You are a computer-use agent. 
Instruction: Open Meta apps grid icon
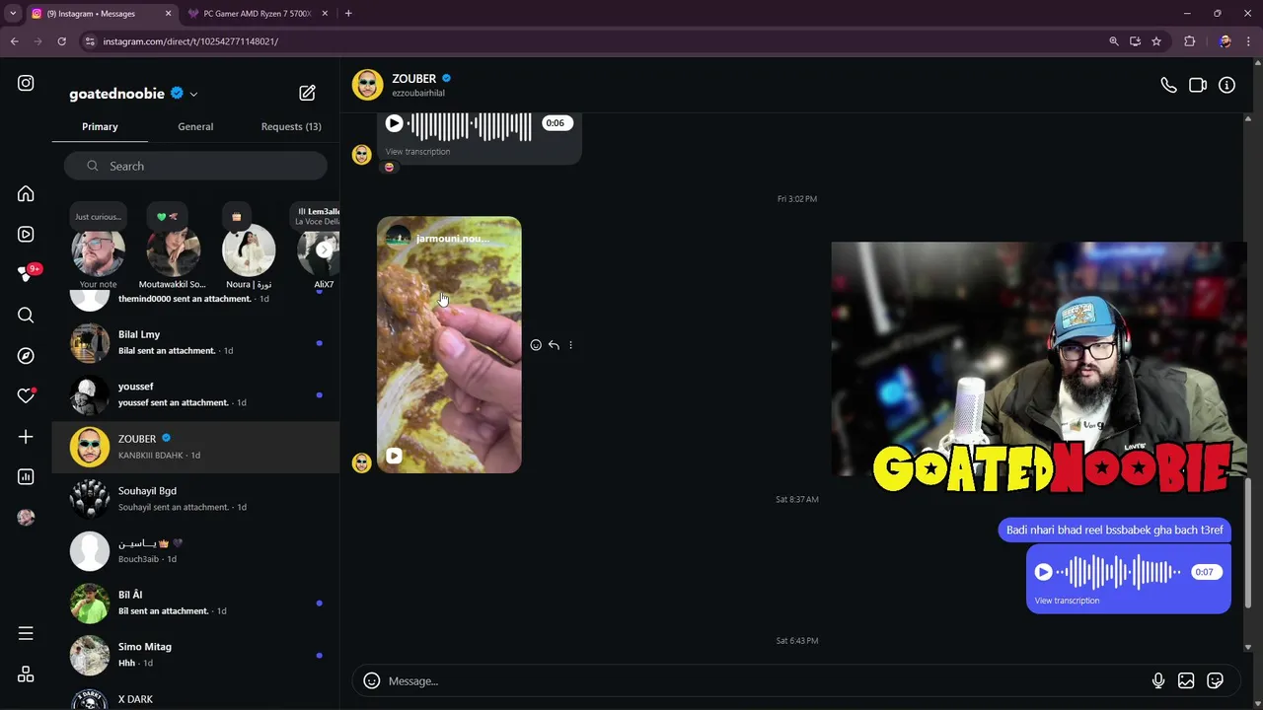pos(26,674)
